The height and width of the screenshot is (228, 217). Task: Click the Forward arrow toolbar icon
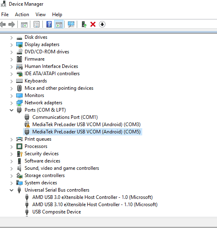pyautogui.click(x=12, y=24)
